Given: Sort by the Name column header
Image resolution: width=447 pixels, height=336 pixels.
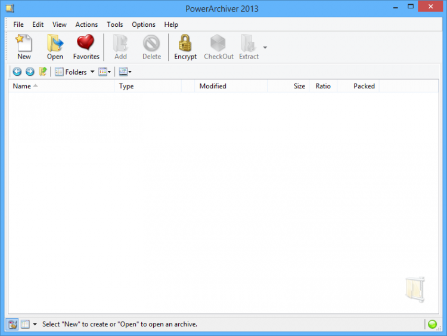Looking at the screenshot, I should point(61,86).
